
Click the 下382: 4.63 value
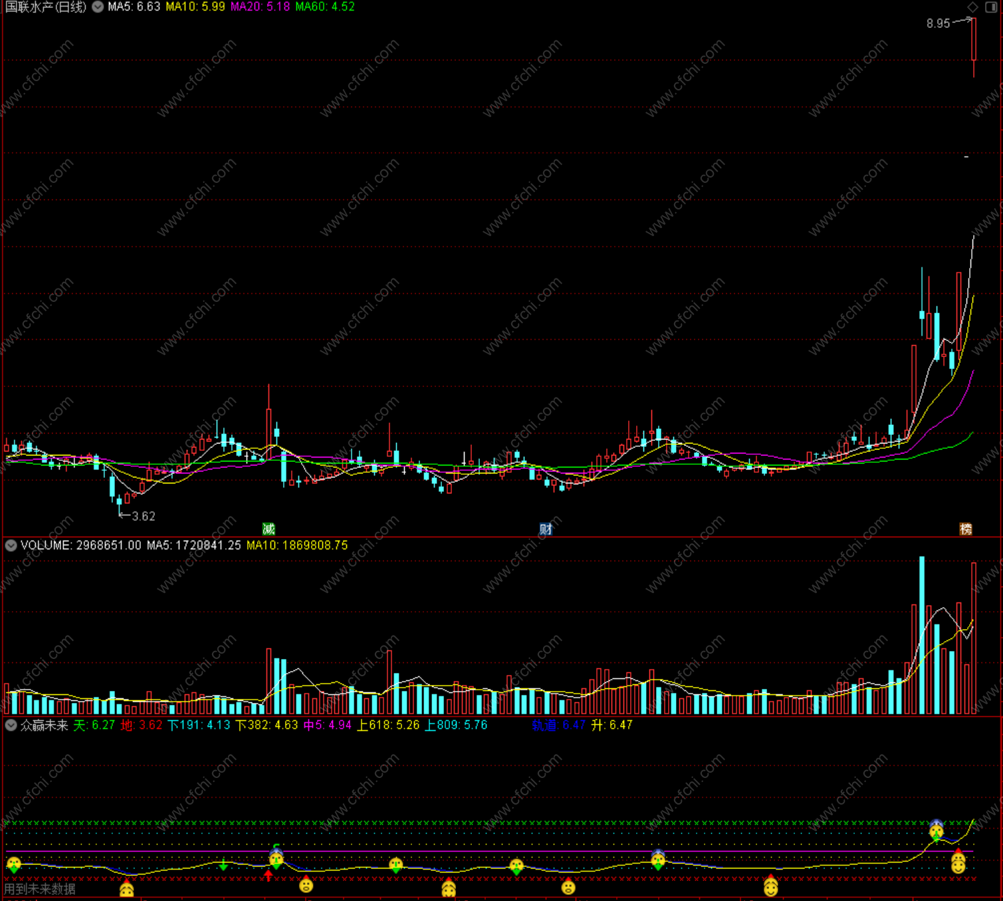coord(267,725)
